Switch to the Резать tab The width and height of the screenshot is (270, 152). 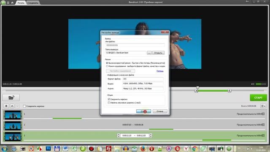pyautogui.click(x=21, y=3)
